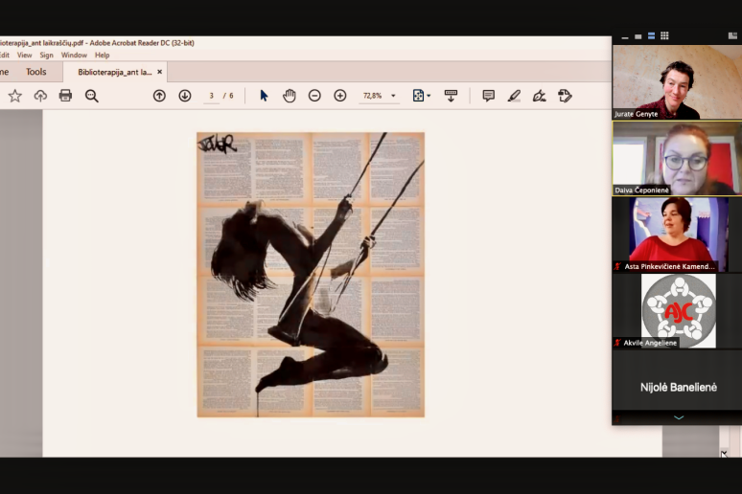The height and width of the screenshot is (494, 742).
Task: Go to next page arrow
Action: (185, 96)
